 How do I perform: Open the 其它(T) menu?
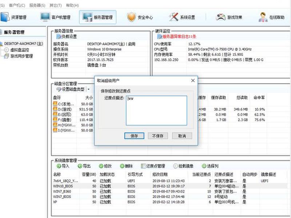56,5
